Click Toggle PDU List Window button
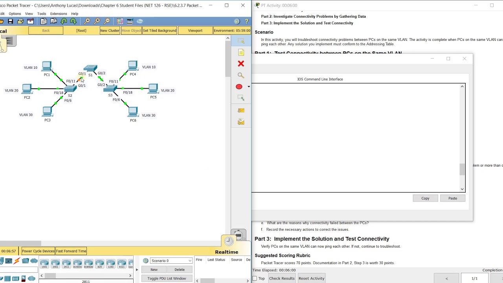 (167, 278)
